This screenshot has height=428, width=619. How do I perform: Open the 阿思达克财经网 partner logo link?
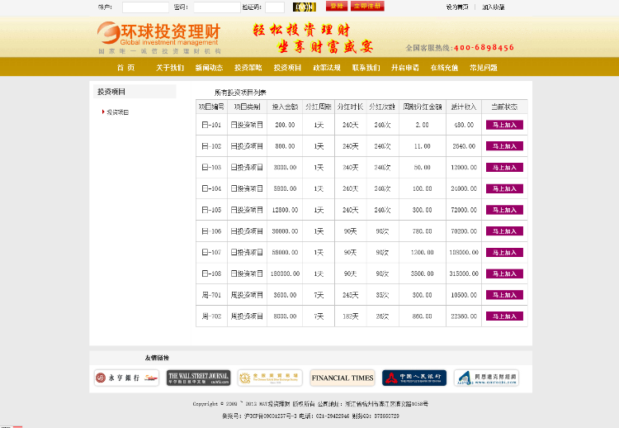click(x=486, y=378)
